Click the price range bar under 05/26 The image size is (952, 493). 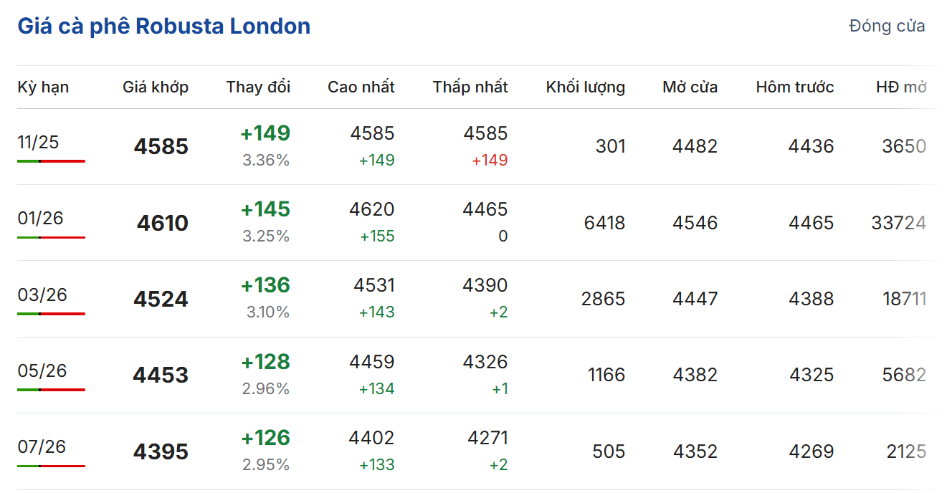tap(51, 390)
